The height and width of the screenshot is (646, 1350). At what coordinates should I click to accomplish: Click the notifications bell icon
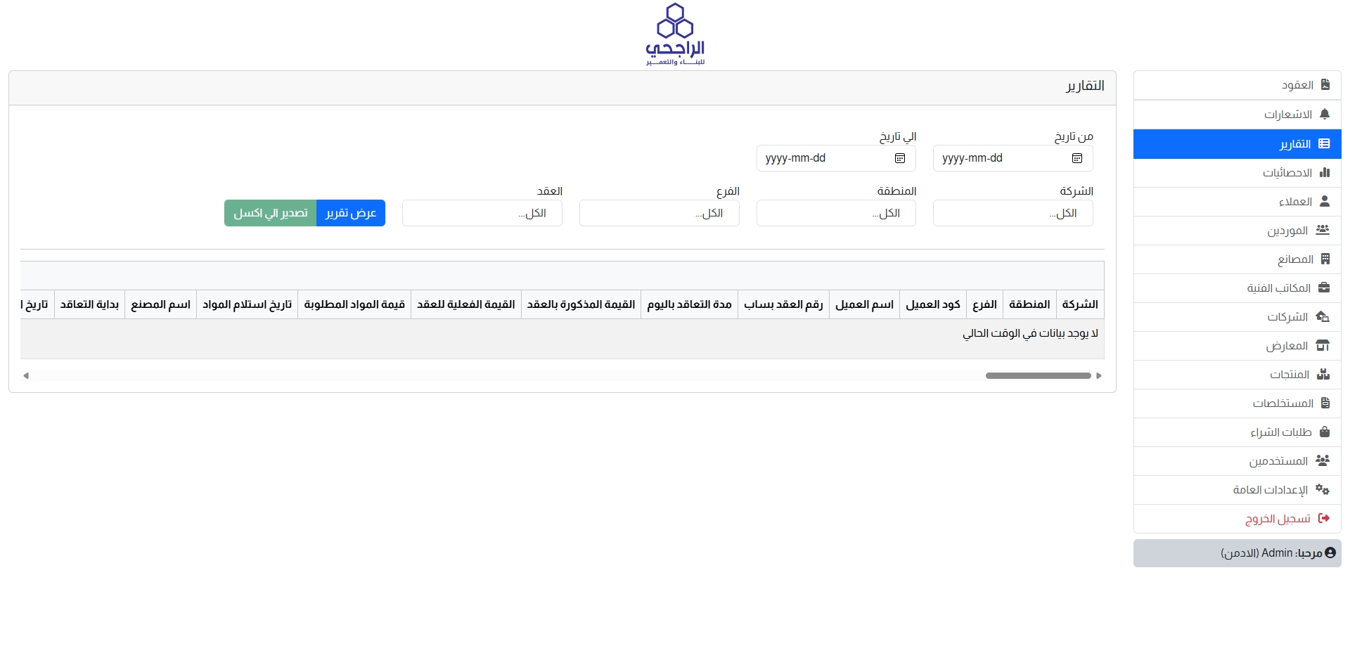pos(1325,114)
